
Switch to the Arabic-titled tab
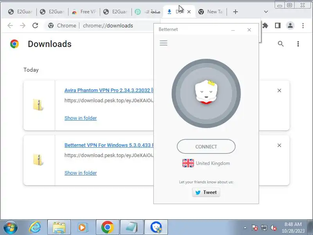click(x=148, y=12)
